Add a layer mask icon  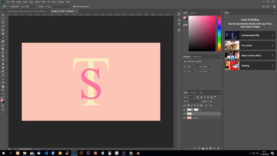click(x=203, y=148)
